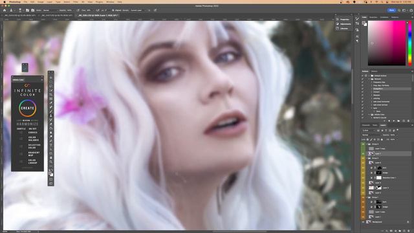Viewport: 414px width, 233px height.
Task: Select the Zoom tool in toolbar
Action: click(x=51, y=162)
